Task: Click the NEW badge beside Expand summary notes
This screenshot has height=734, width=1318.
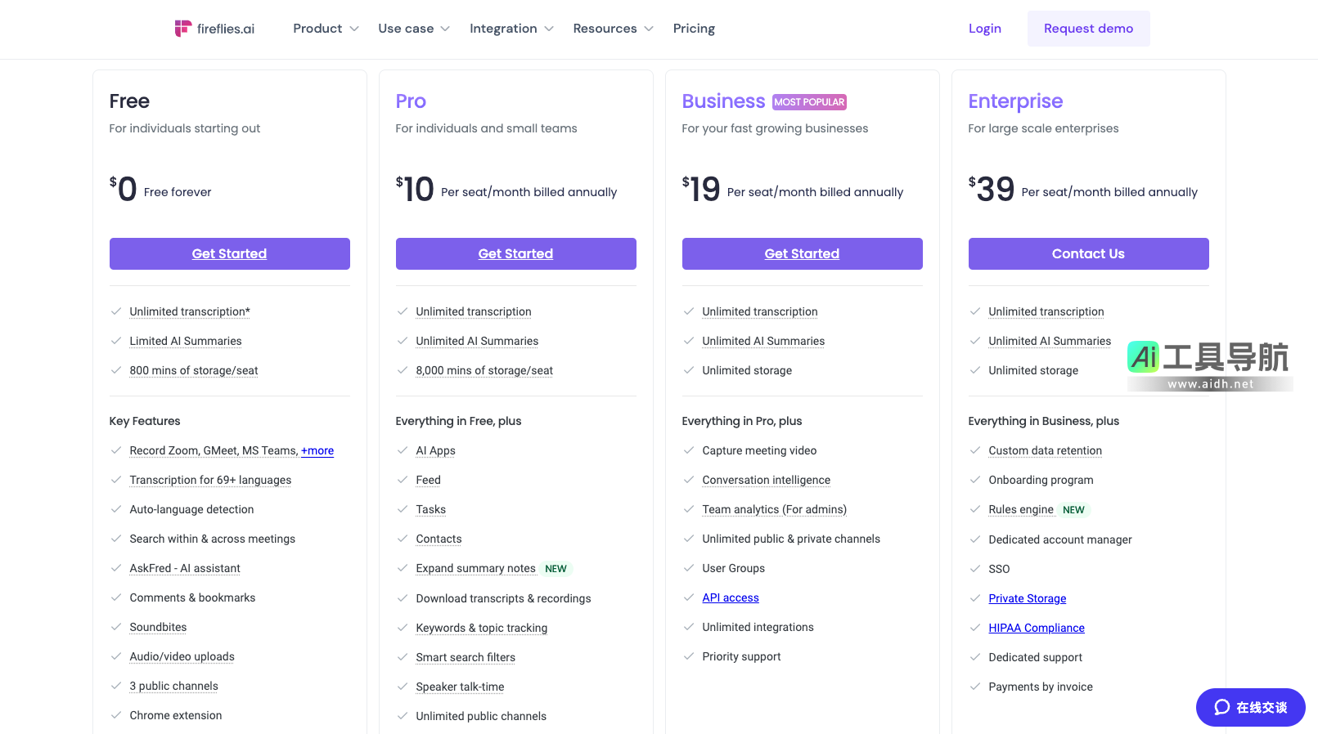Action: [x=556, y=569]
